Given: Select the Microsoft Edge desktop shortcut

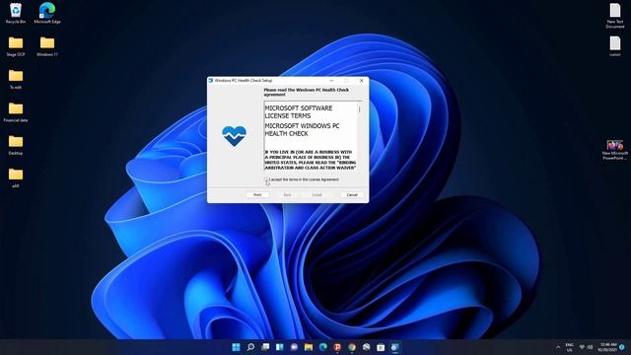Looking at the screenshot, I should (x=47, y=13).
